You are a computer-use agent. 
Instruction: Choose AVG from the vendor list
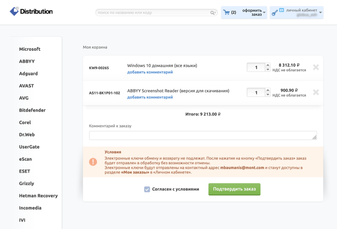coord(24,98)
